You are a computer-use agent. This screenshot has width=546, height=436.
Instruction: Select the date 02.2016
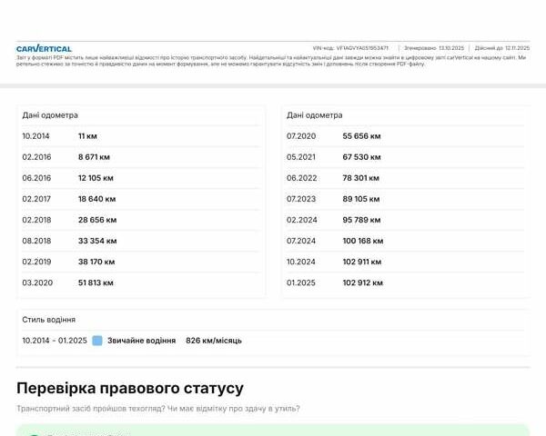[x=36, y=157]
